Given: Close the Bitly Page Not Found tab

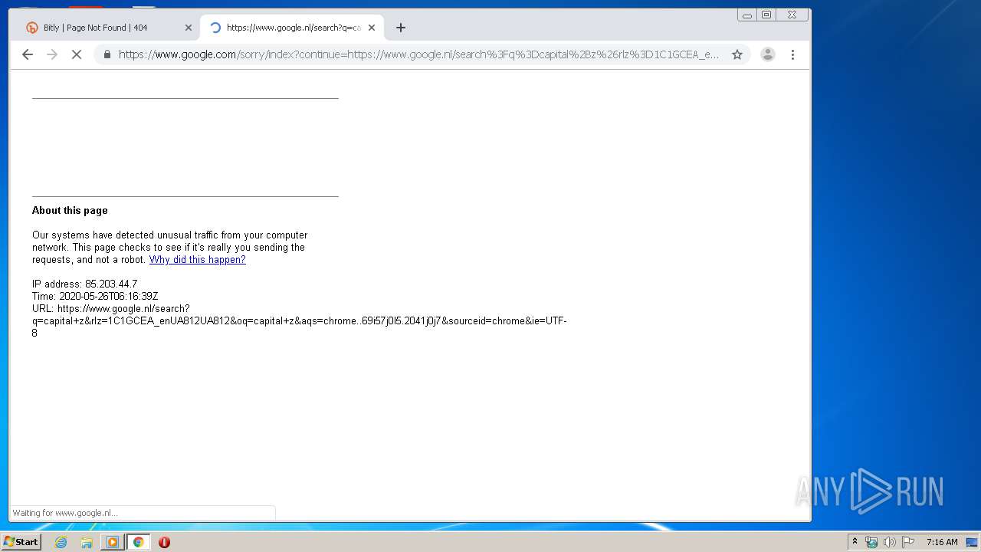Looking at the screenshot, I should [x=189, y=28].
